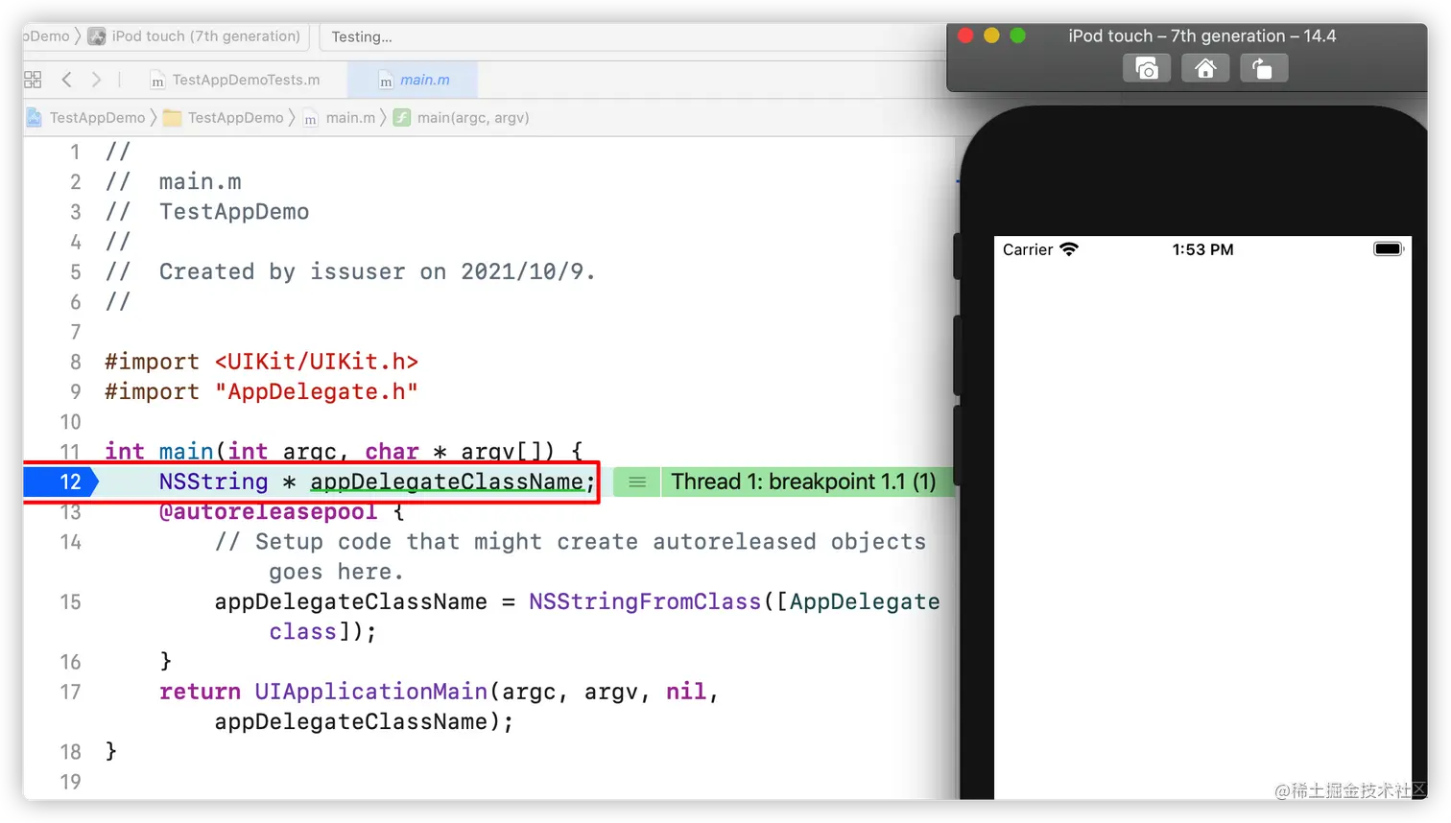Rotate the simulator device
This screenshot has height=823, width=1451.
[1263, 69]
